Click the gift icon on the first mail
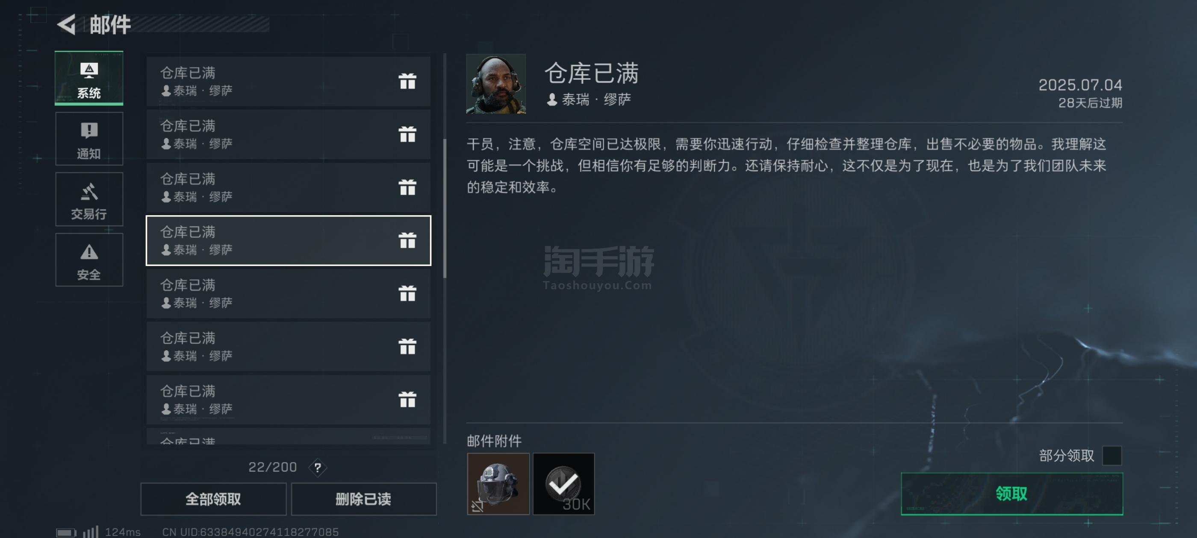The image size is (1197, 538). (407, 81)
